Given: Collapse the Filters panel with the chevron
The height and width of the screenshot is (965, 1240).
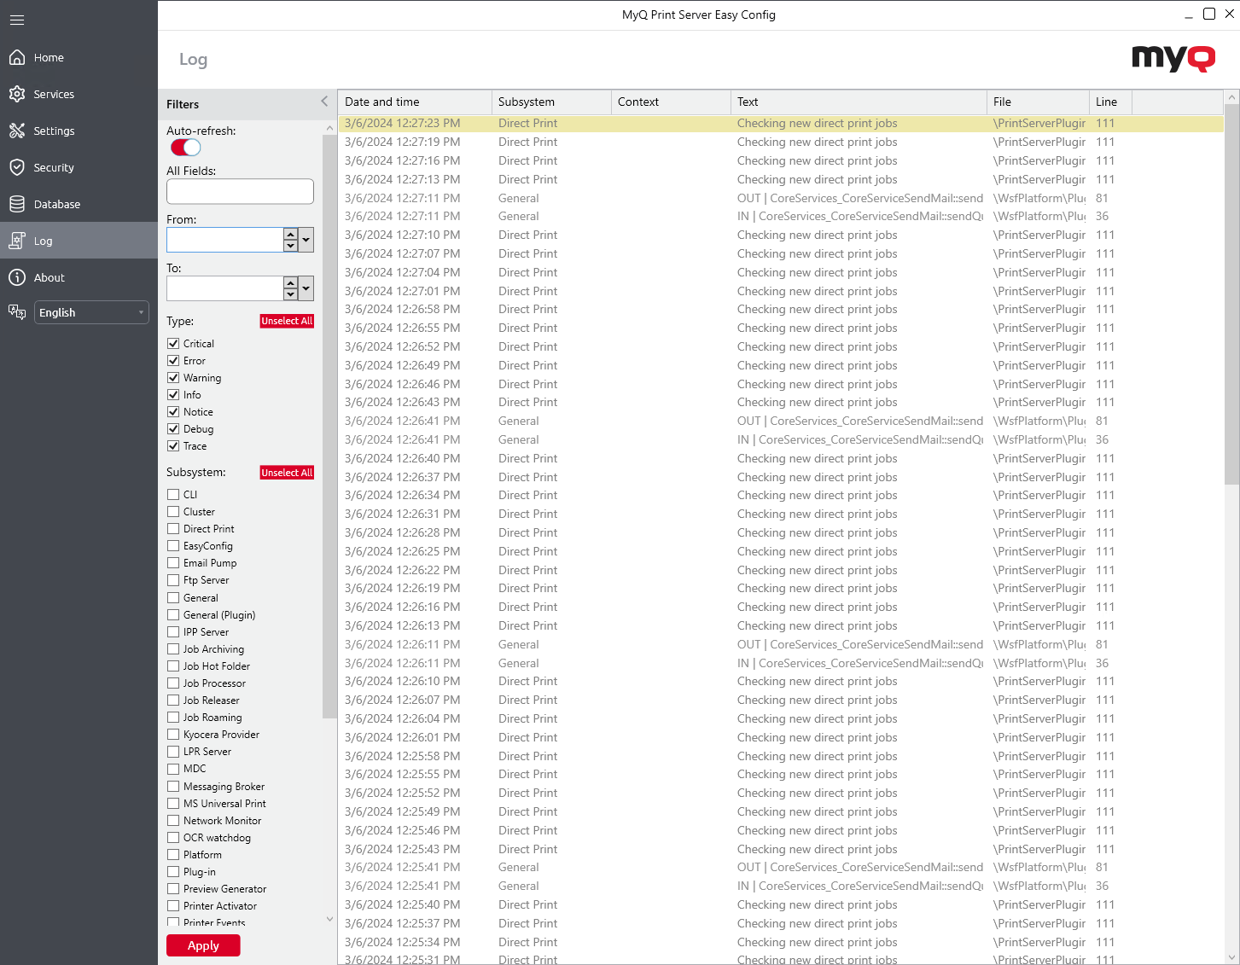Looking at the screenshot, I should (324, 101).
